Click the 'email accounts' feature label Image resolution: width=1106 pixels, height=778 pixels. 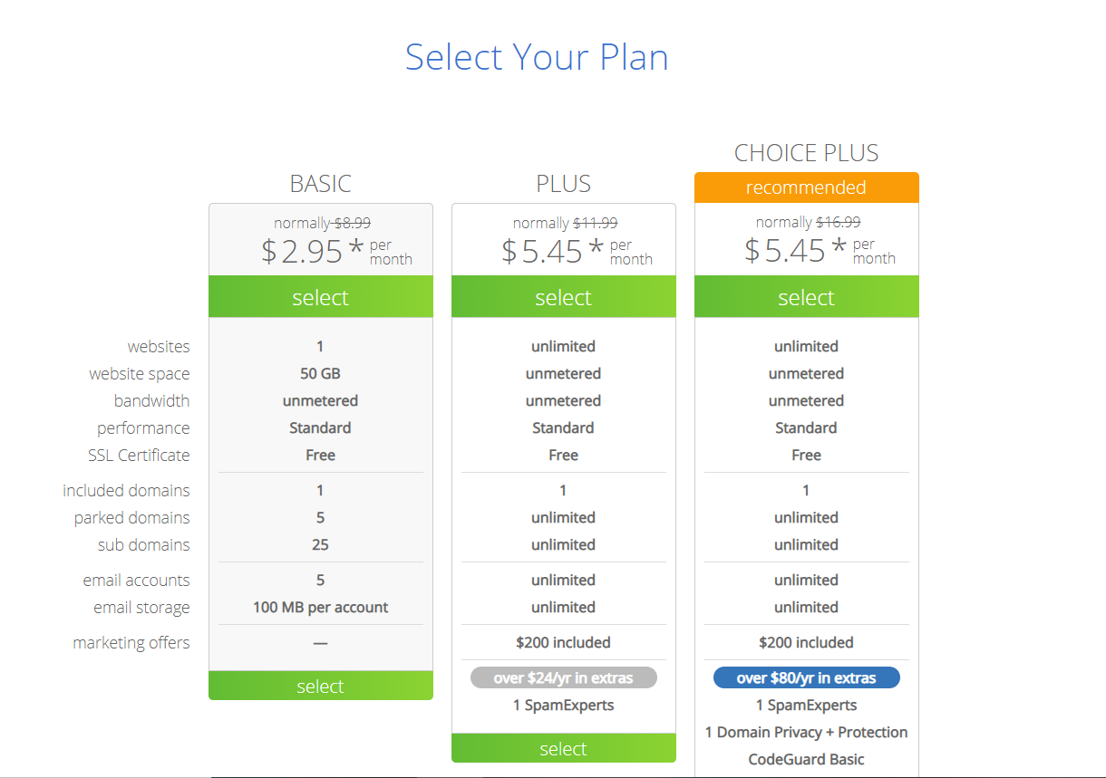coord(137,580)
